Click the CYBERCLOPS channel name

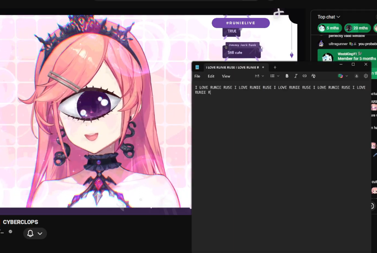point(20,222)
